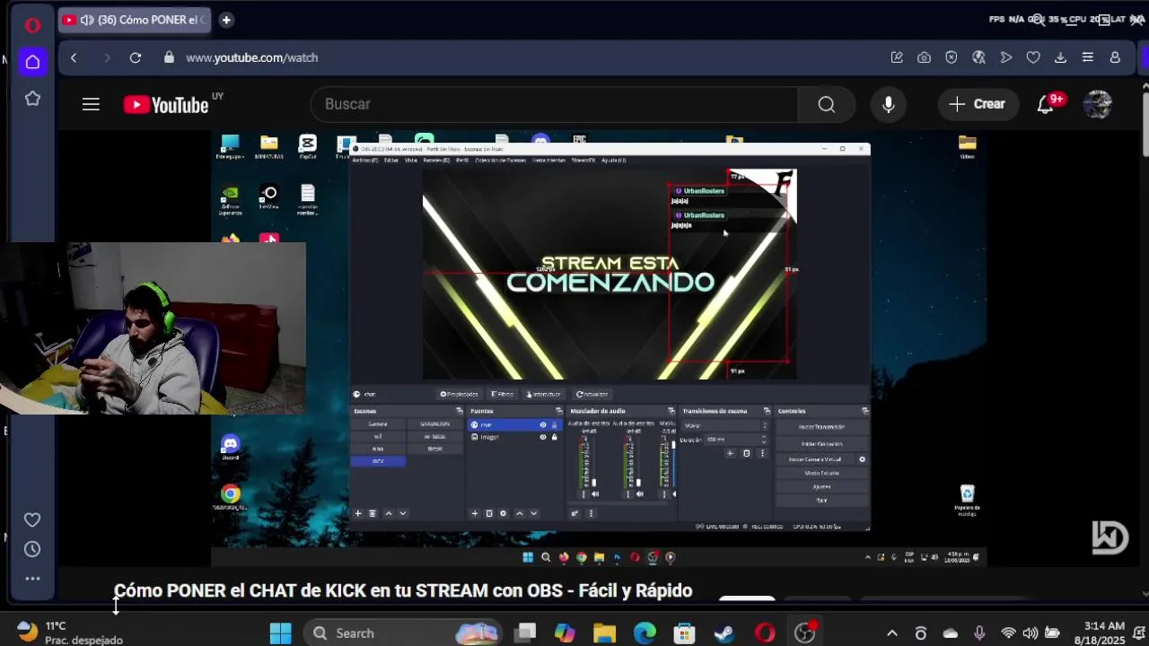The image size is (1149, 646).
Task: Reload the YouTube page
Action: (x=136, y=57)
